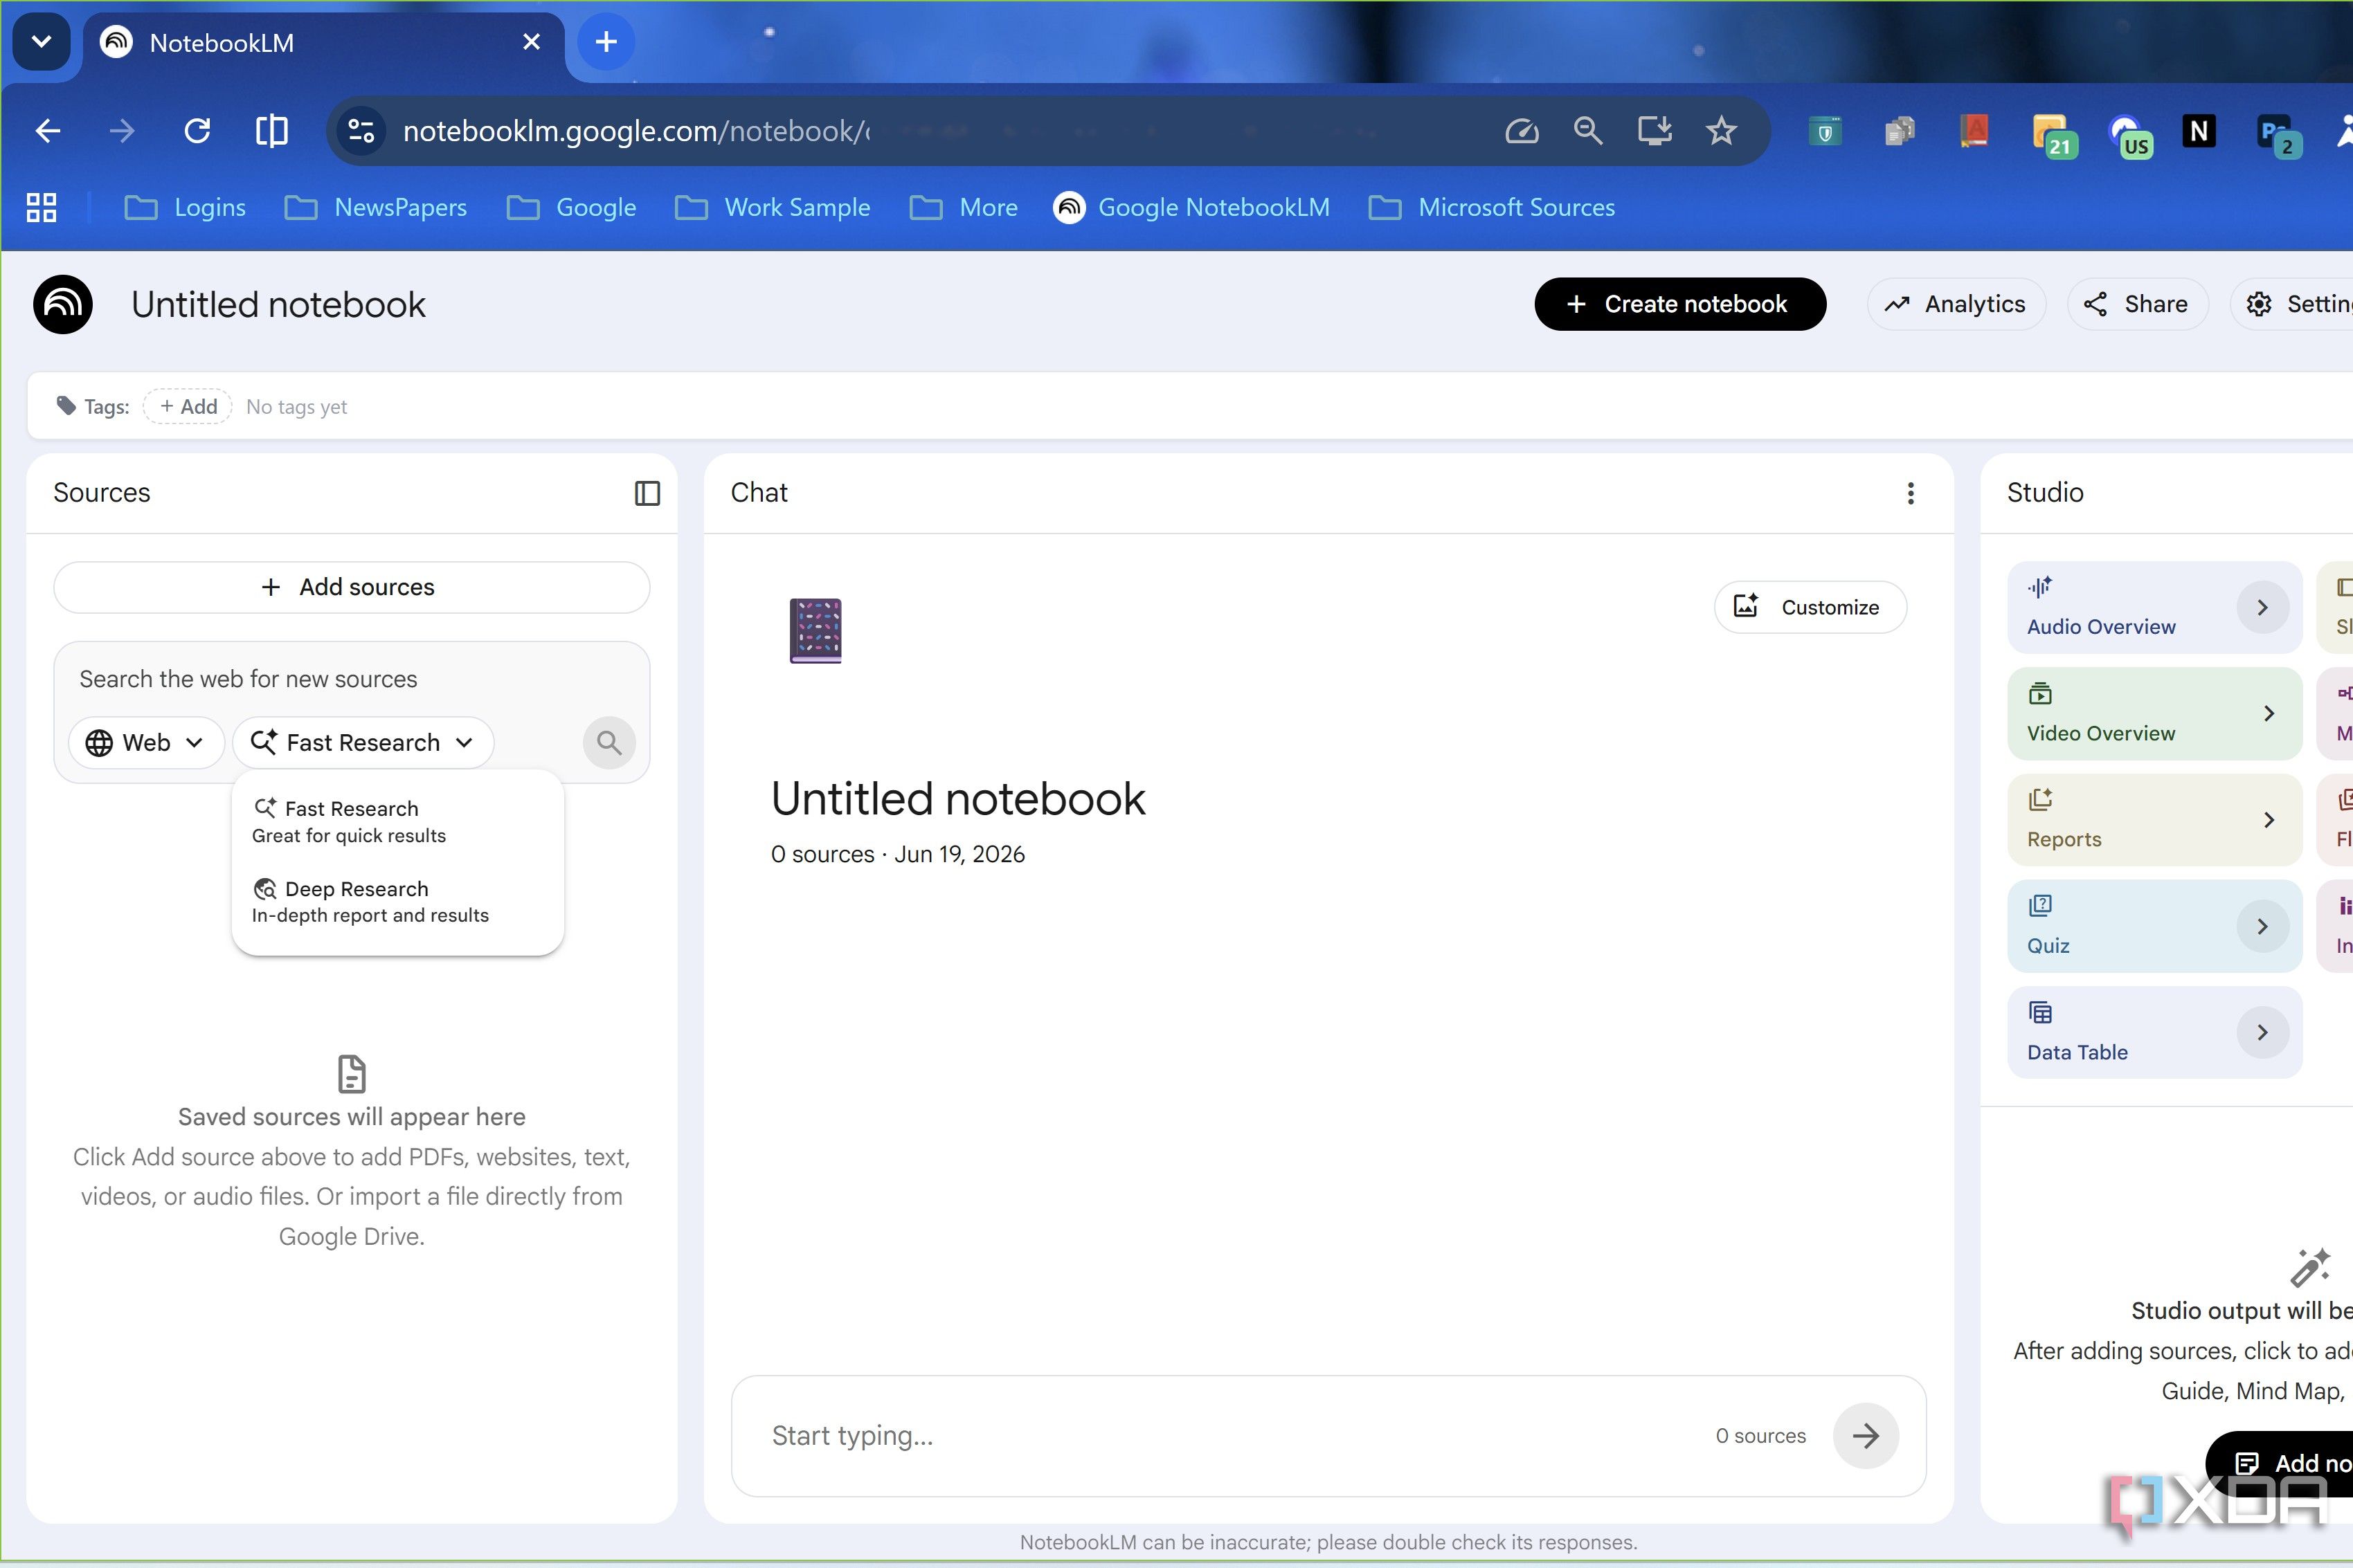Viewport: 2353px width, 1568px height.
Task: Click the Share button
Action: [x=2137, y=304]
